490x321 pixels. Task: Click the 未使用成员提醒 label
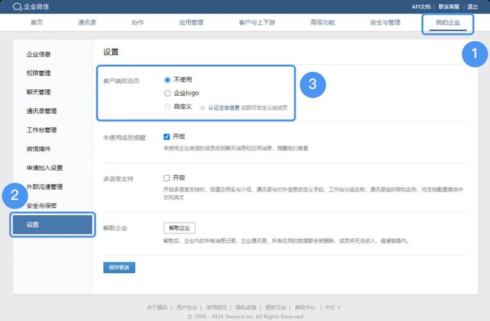(125, 137)
